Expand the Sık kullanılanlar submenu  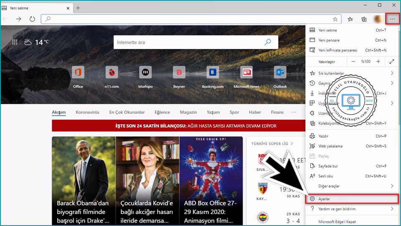coord(392,73)
